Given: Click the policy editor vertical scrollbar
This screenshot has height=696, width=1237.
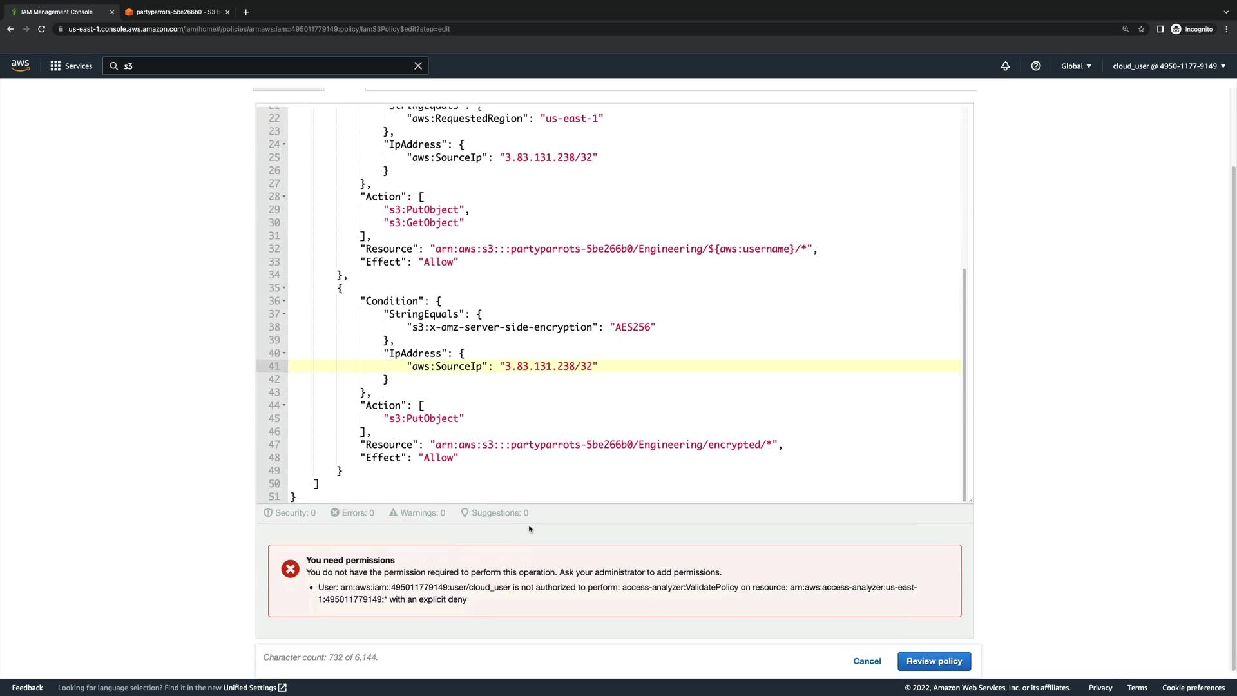Looking at the screenshot, I should [x=964, y=384].
